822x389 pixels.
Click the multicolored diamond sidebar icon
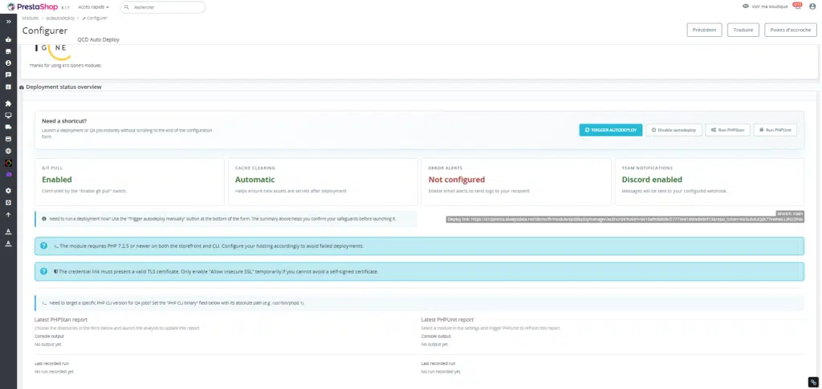coord(8,163)
